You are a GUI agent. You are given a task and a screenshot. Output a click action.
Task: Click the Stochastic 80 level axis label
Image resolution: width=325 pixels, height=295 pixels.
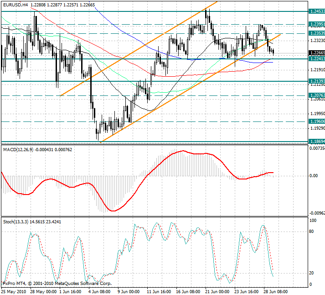click(x=312, y=231)
